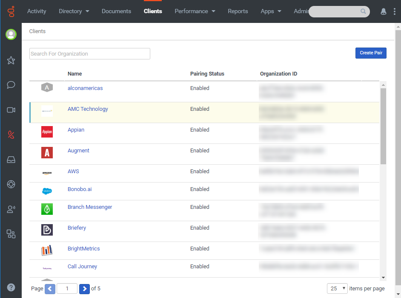Screen dimensions: 401x298
Task: Click the Name column header
Action: point(74,74)
